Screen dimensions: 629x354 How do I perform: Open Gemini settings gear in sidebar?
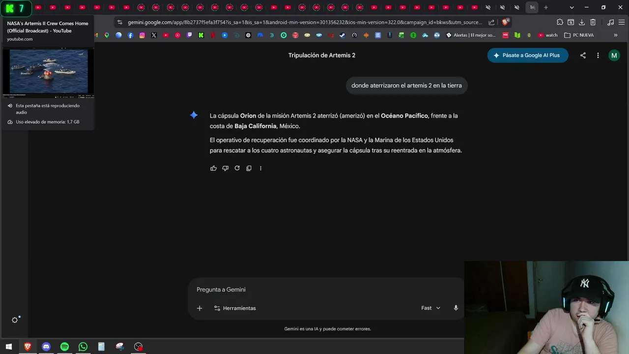15,320
